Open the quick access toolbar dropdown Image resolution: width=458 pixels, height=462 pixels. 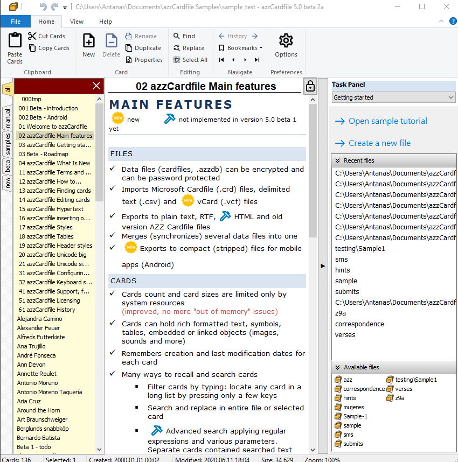tap(65, 8)
